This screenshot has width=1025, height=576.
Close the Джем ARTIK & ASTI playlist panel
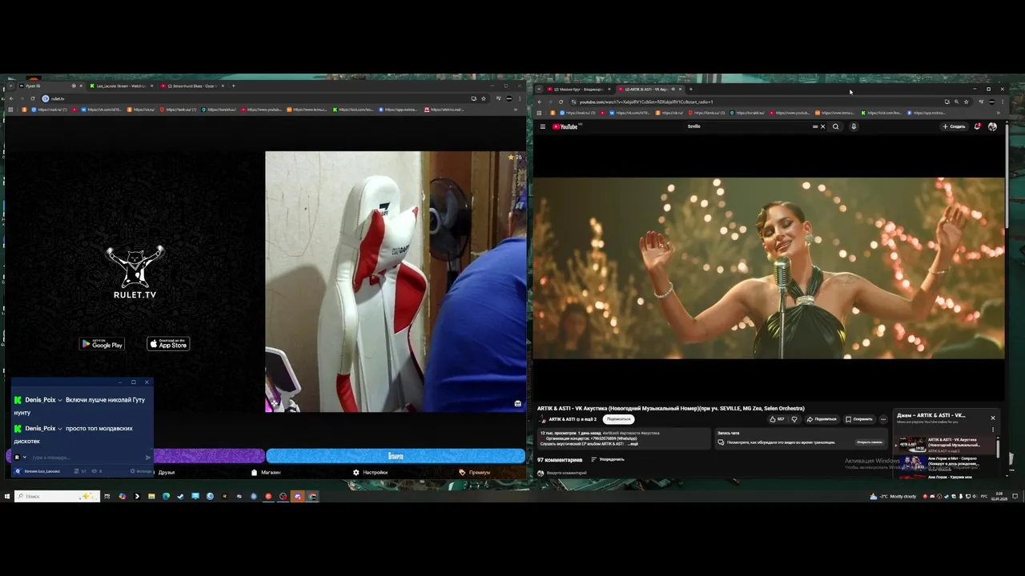(x=993, y=418)
